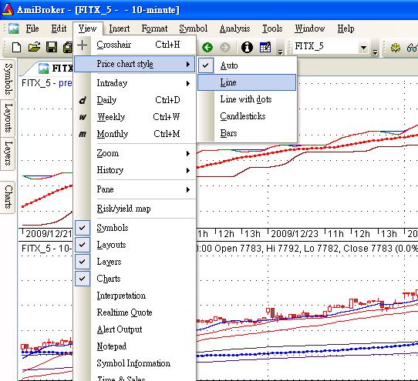The image size is (418, 381).
Task: Click the AmiBroker logo in the title bar
Action: (x=7, y=9)
